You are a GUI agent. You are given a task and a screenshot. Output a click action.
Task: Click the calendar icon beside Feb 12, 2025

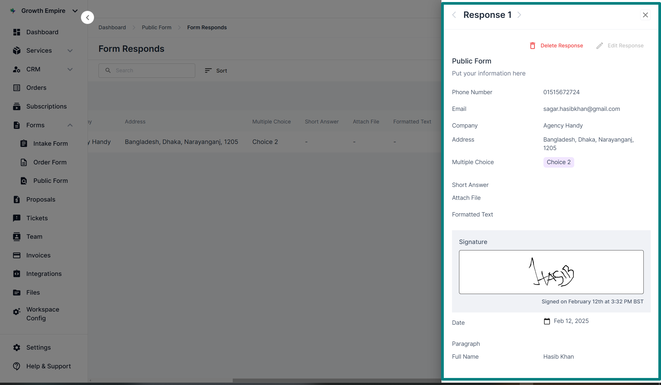pos(547,321)
